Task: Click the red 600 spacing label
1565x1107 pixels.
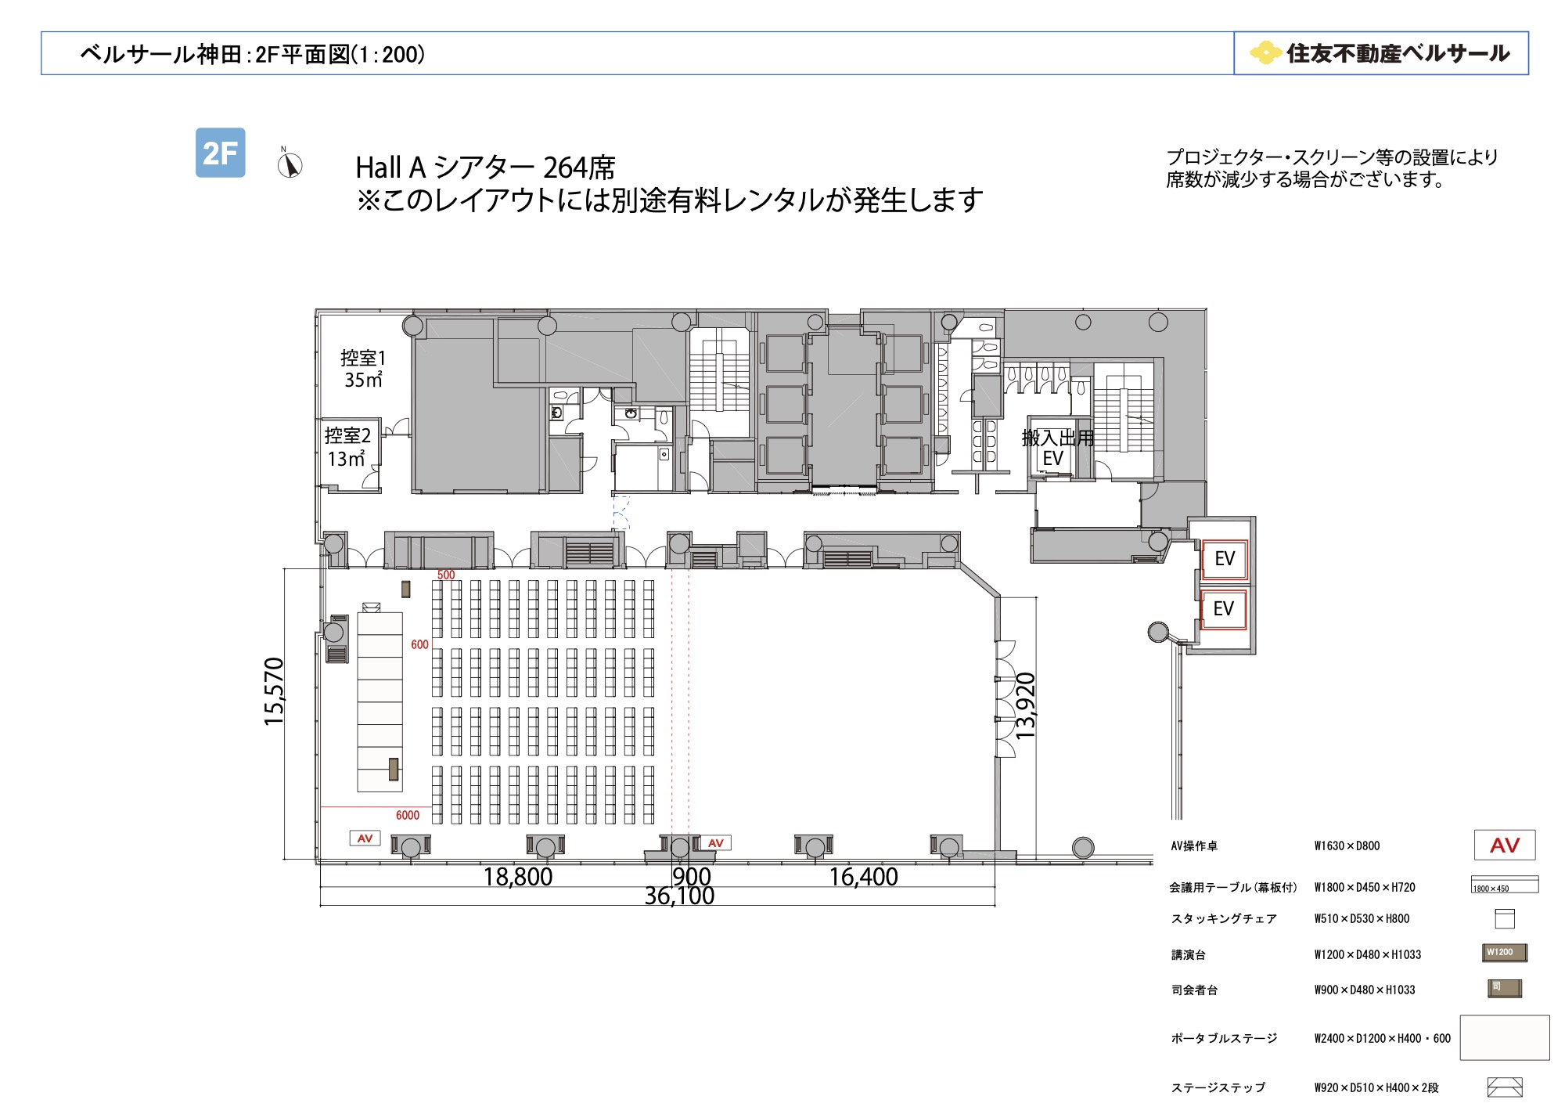Action: 420,645
